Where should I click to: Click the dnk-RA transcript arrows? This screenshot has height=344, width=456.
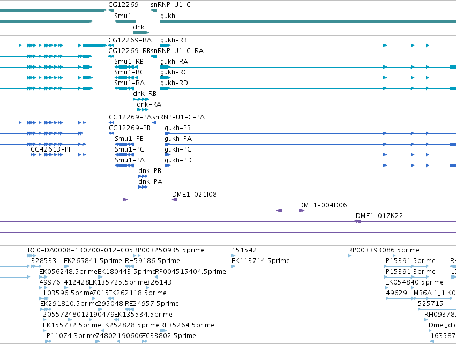point(143,110)
